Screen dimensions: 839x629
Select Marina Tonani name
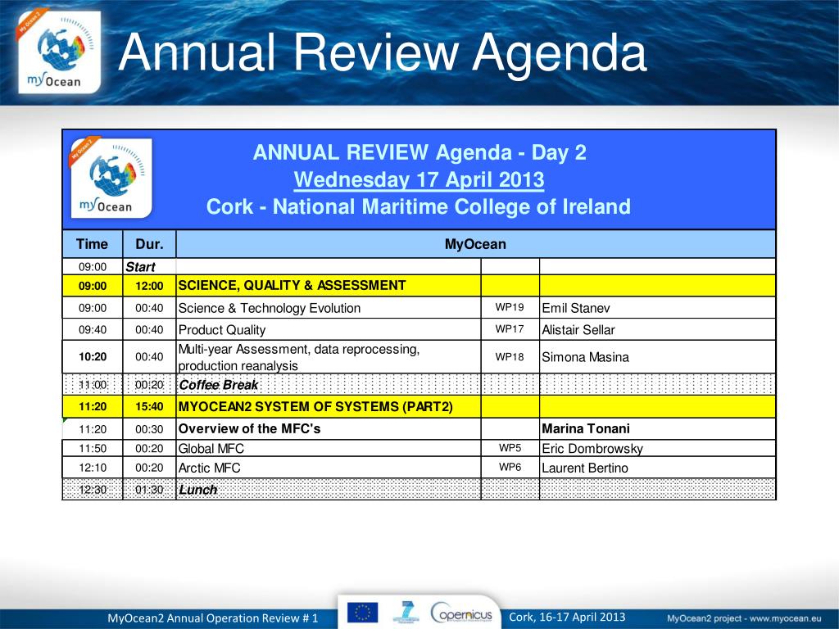[586, 428]
